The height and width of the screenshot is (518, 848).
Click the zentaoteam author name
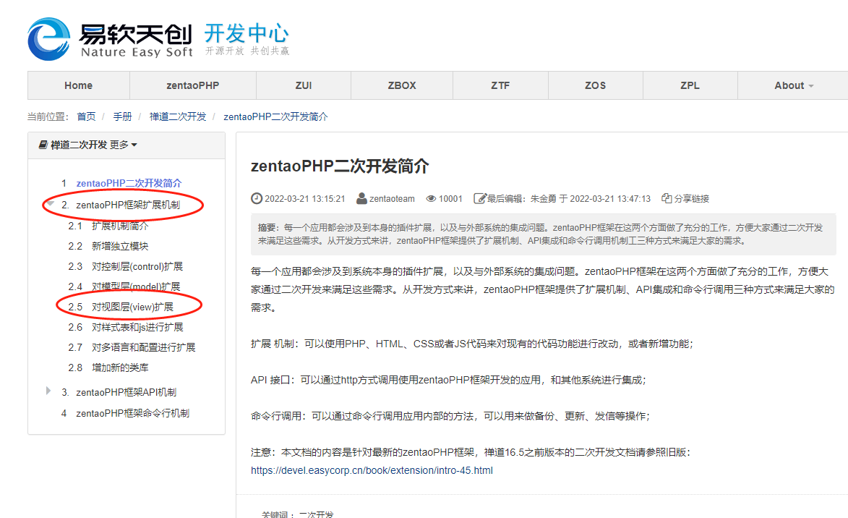pos(392,199)
